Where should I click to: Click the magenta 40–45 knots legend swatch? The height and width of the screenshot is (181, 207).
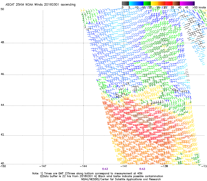tap(184, 3)
